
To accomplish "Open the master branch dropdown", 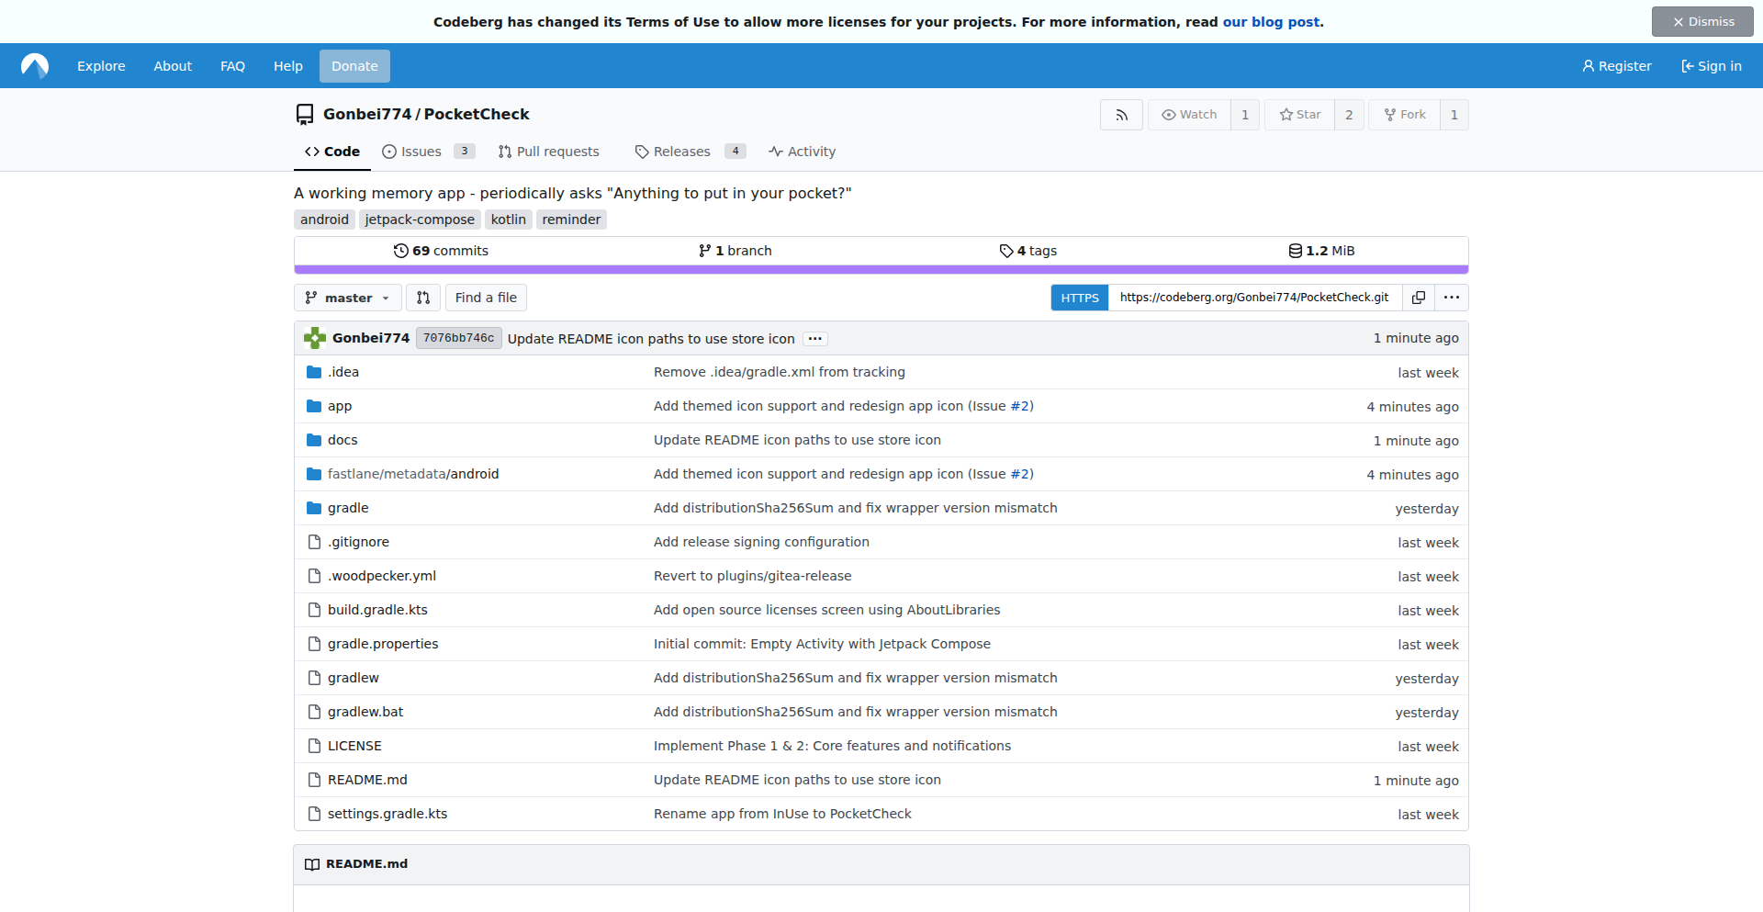I will coord(348,298).
